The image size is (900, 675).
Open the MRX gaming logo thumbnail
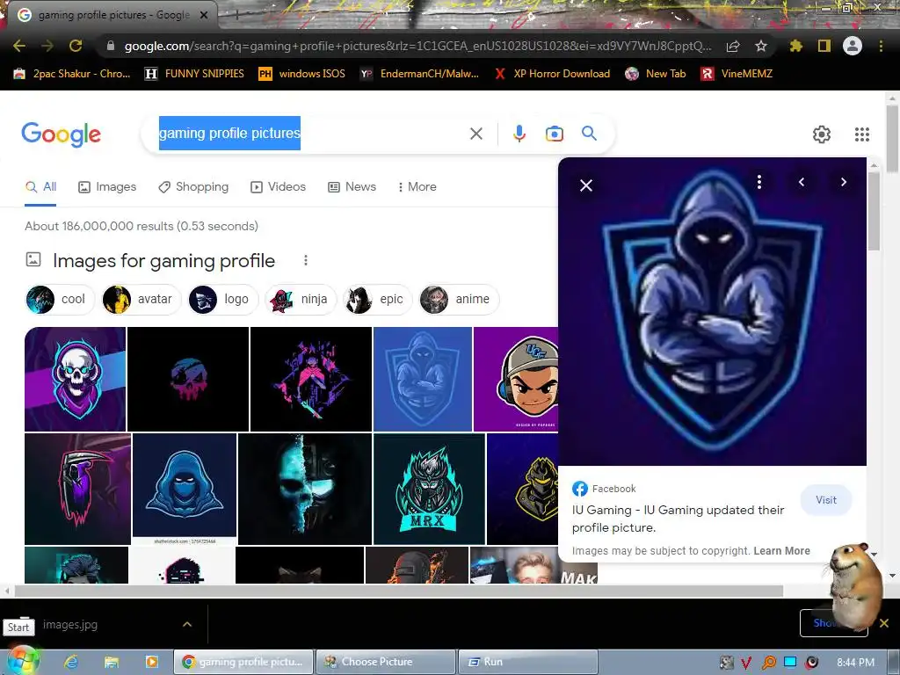click(429, 489)
